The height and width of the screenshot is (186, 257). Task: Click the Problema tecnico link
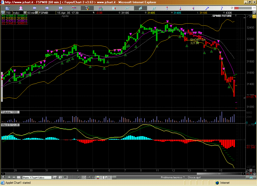click(181, 177)
